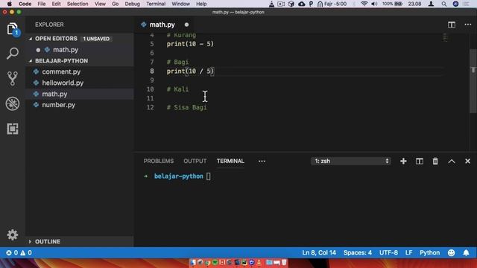Open the Extensions view

(13, 129)
